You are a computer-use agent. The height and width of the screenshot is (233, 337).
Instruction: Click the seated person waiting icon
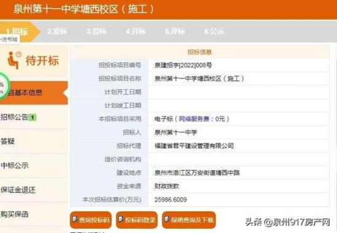click(14, 60)
